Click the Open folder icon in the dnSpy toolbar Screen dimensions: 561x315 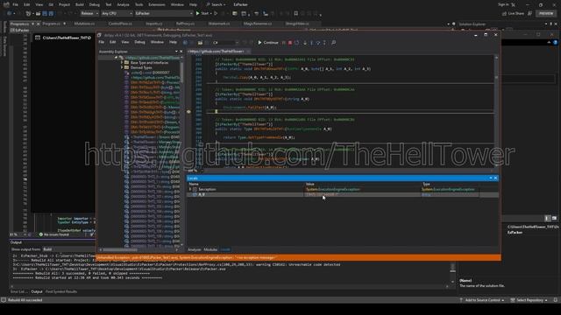pos(200,43)
